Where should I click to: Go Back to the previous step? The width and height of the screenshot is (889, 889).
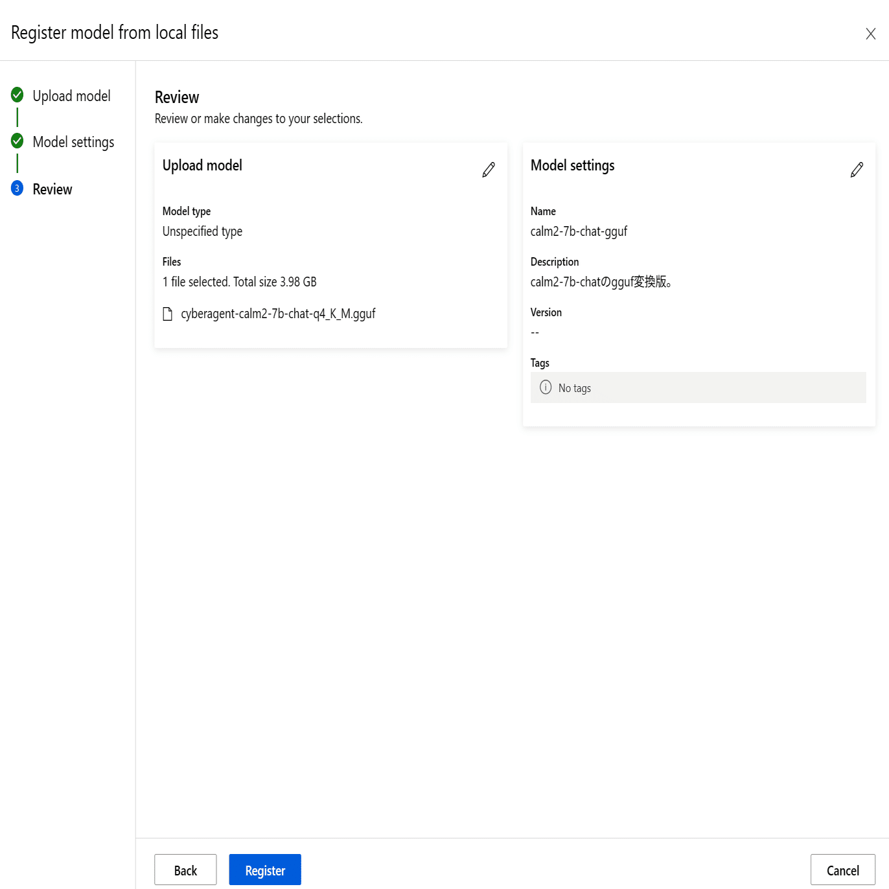click(185, 870)
